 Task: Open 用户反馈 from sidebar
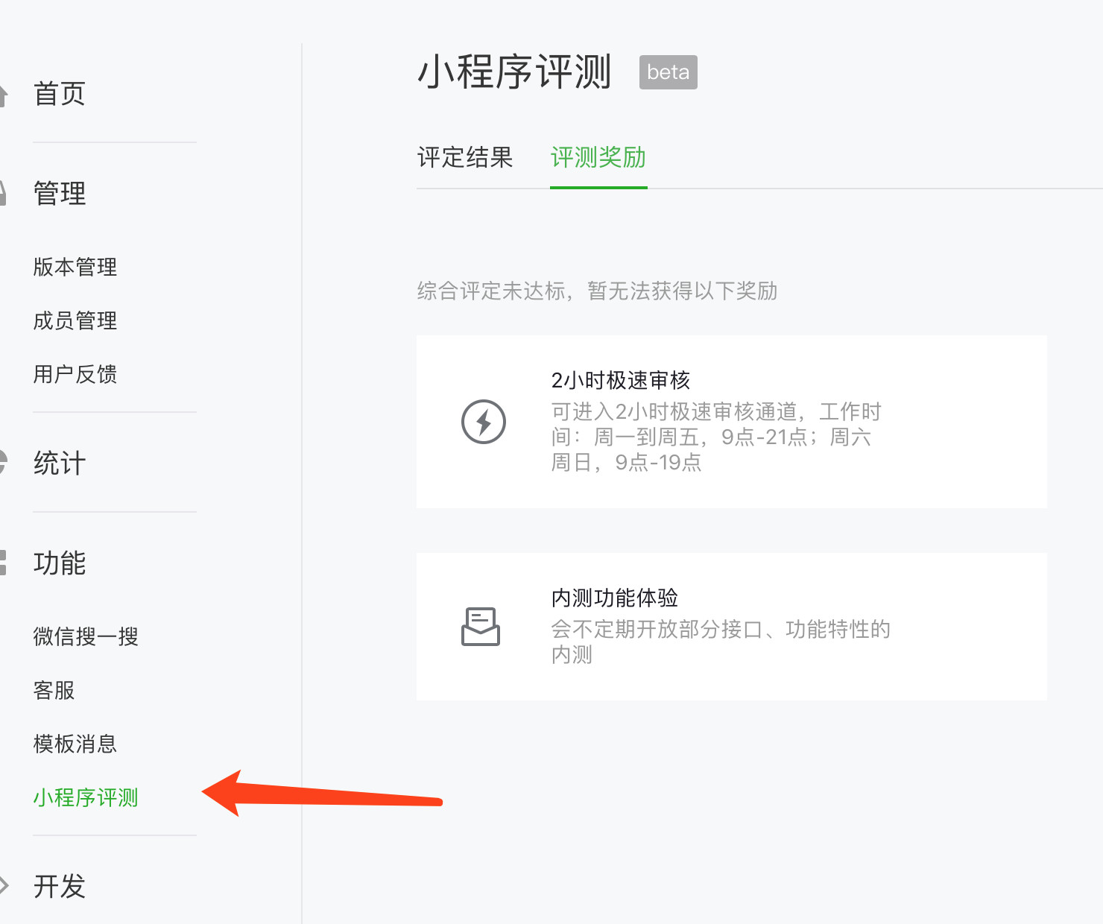[x=75, y=374]
